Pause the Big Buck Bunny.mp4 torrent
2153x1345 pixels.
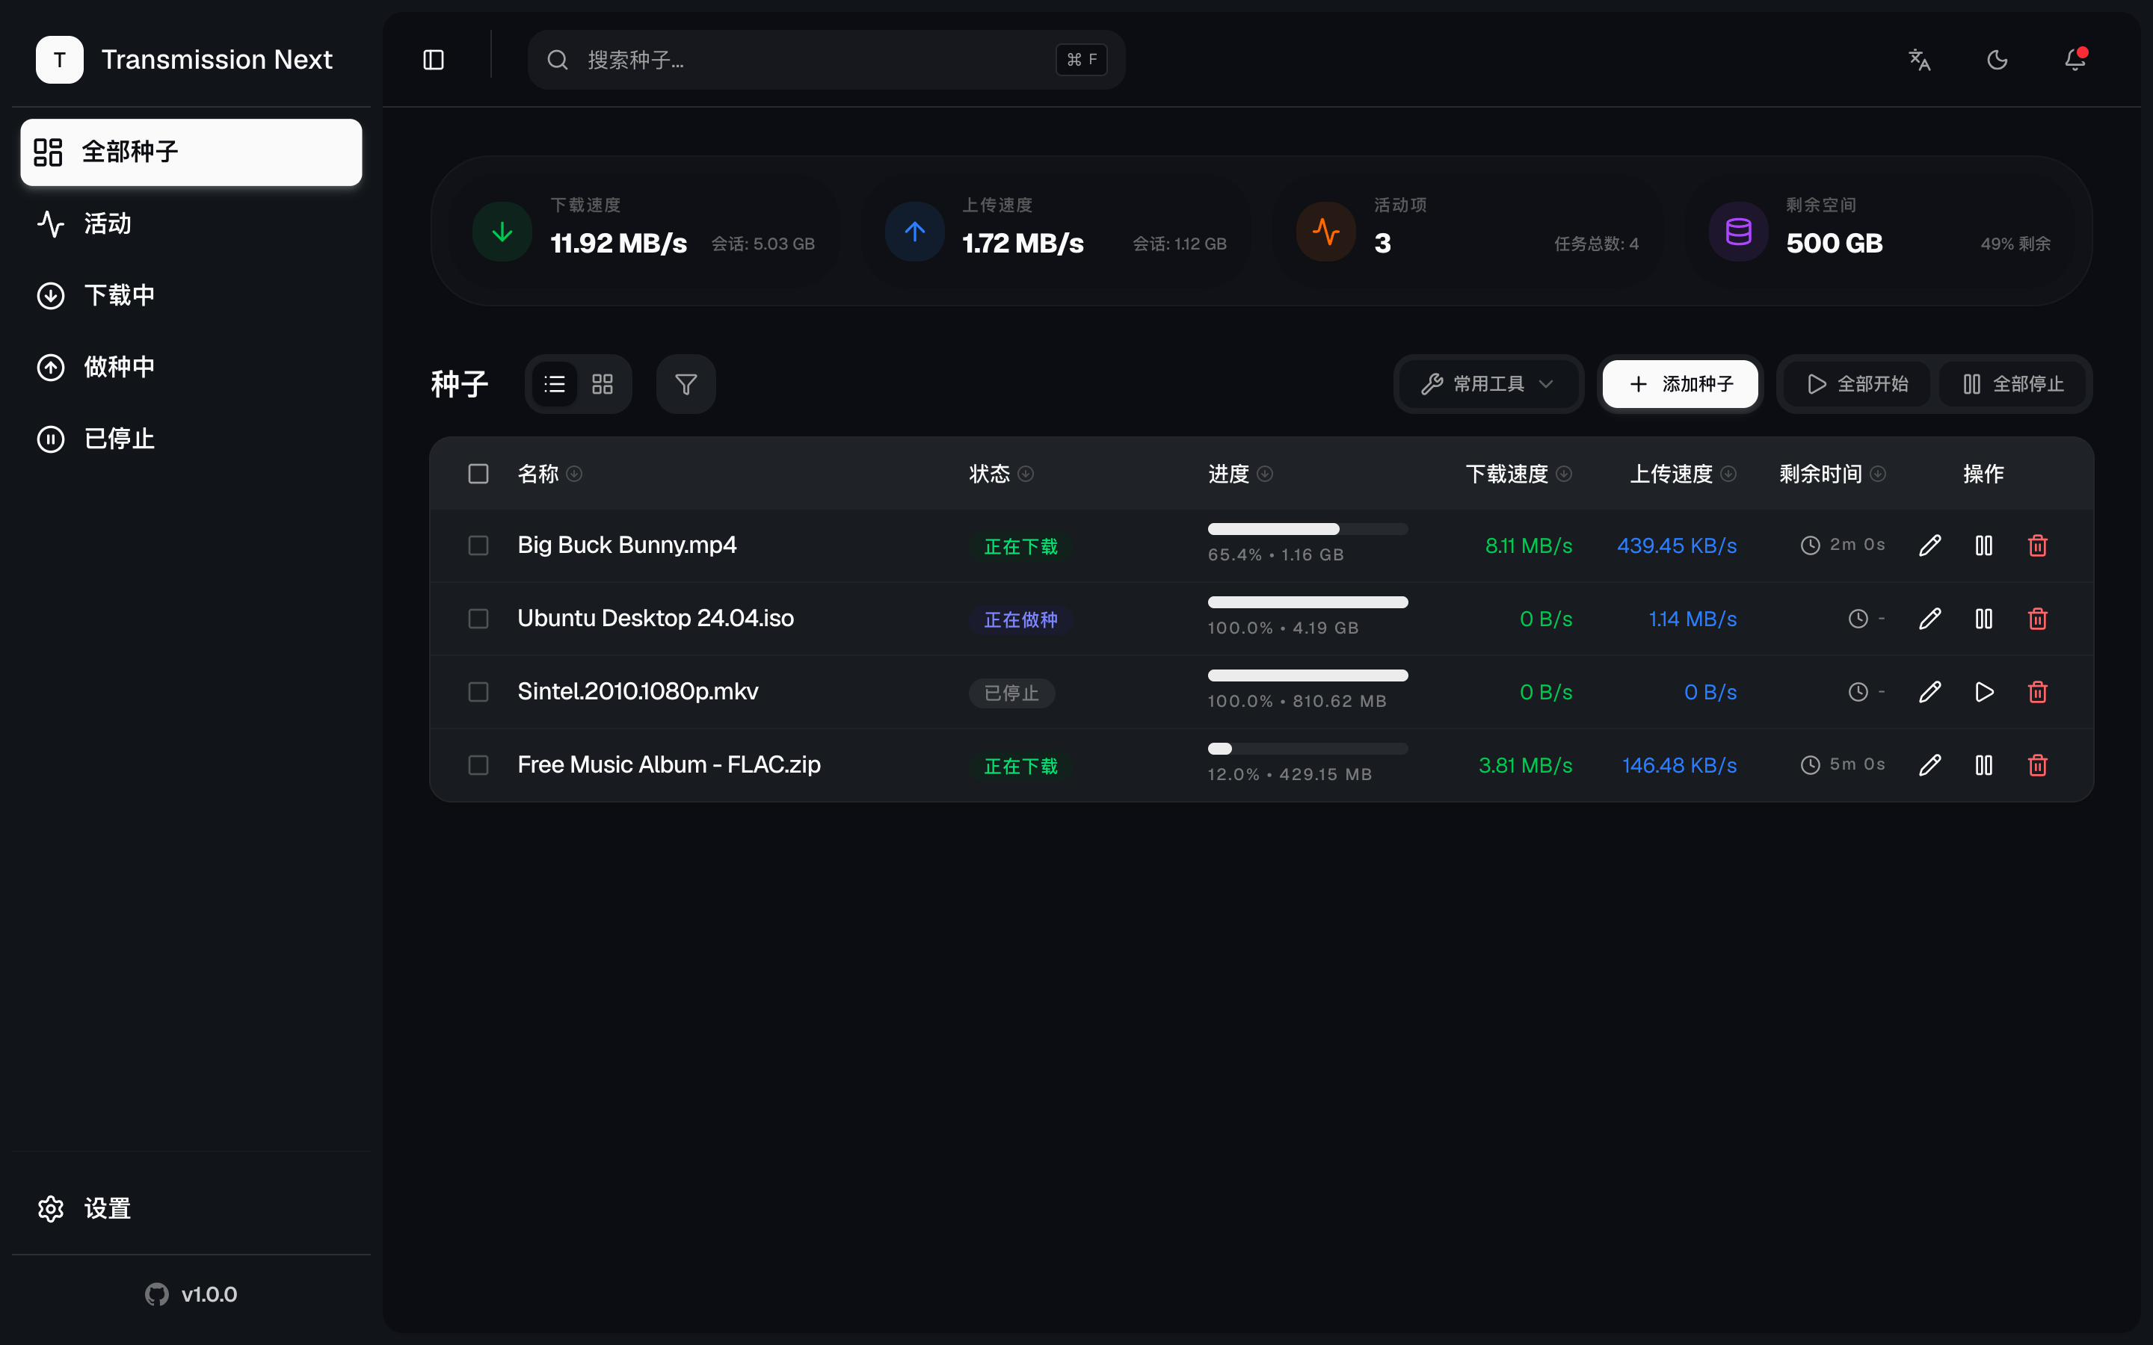point(1984,545)
